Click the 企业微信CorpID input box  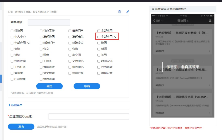click(89, 116)
